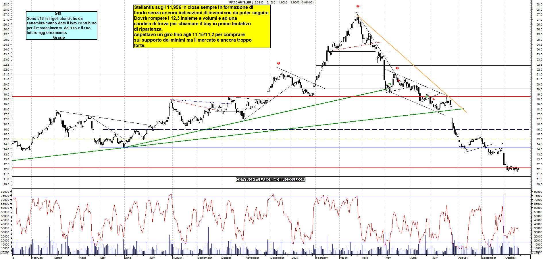
Task: Click the '15.0' value on the left price axis
Action: point(6,139)
